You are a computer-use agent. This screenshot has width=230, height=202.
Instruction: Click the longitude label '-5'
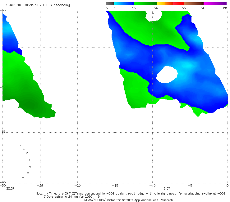190,186
